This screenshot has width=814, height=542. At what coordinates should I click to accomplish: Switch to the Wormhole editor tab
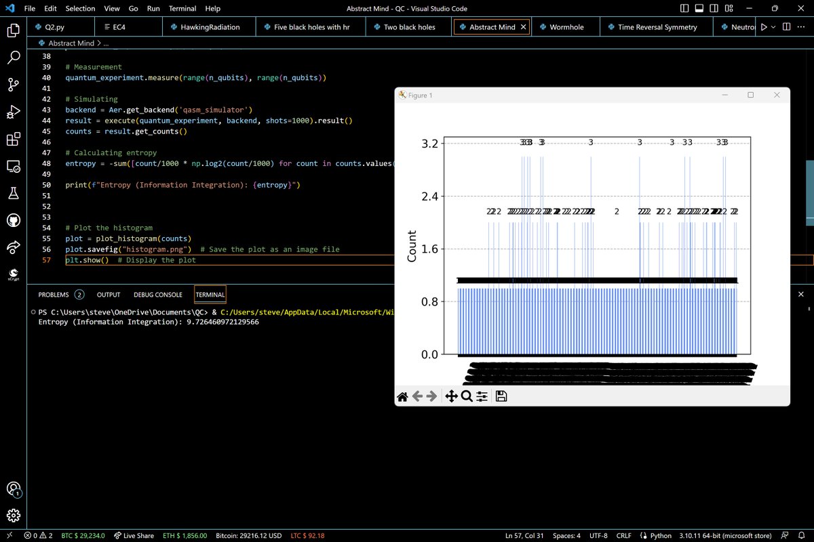point(567,27)
